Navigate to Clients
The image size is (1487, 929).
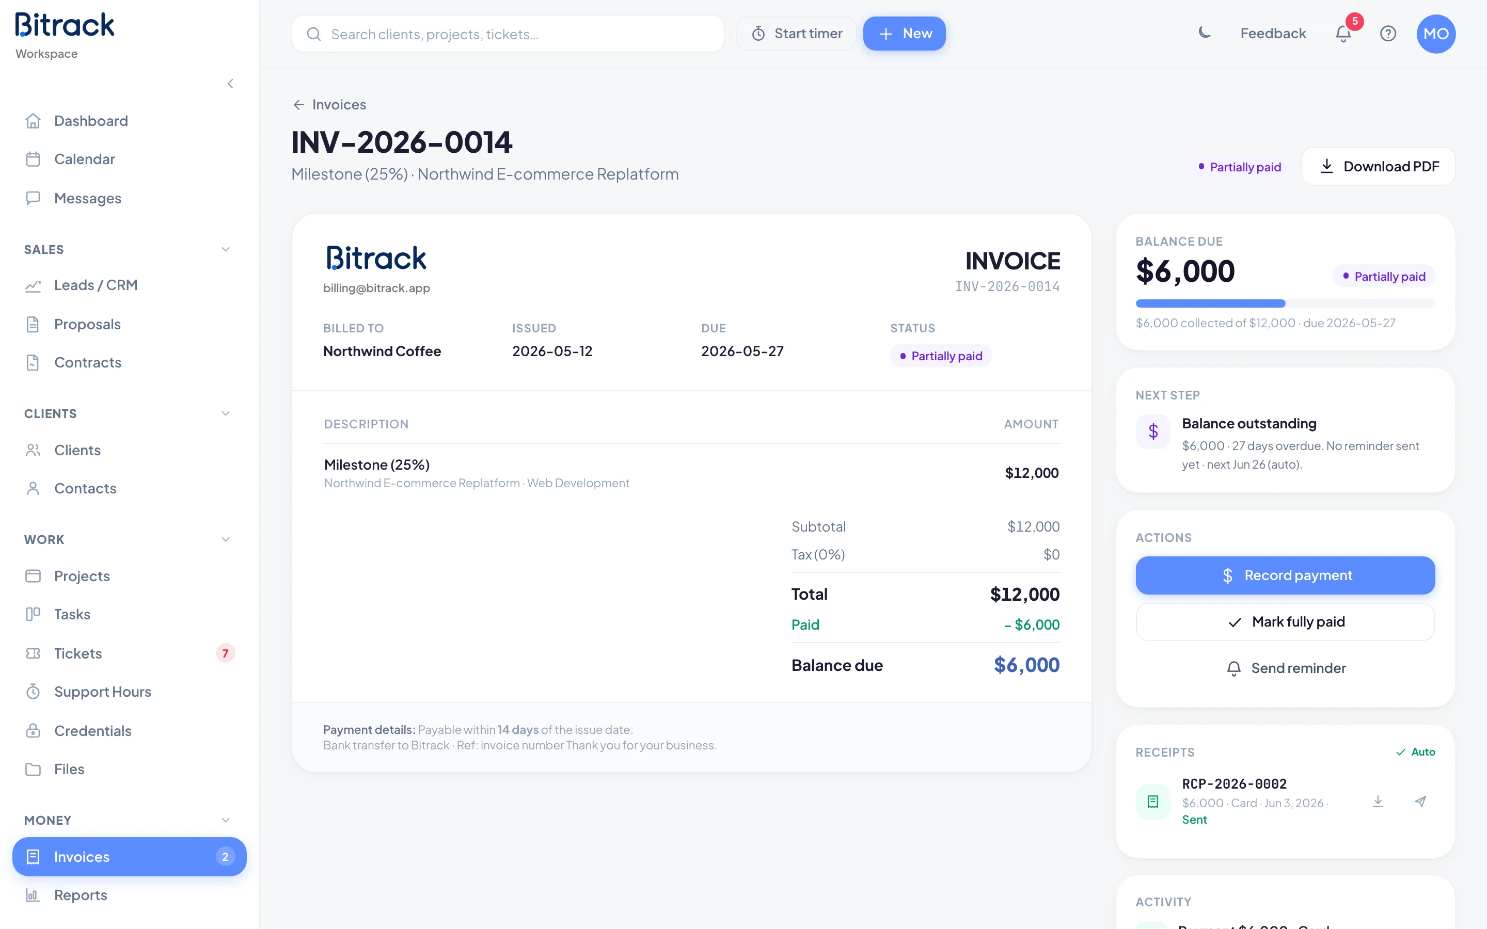[129, 451]
